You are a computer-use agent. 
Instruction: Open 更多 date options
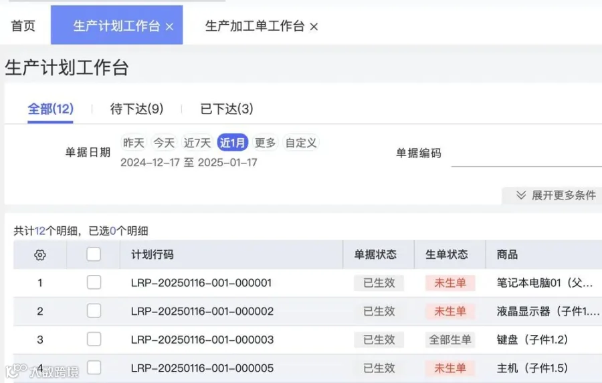266,143
